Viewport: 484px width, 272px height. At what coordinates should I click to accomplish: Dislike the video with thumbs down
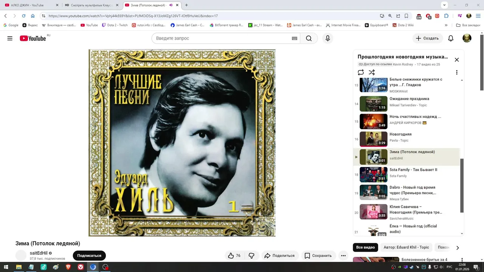252,256
